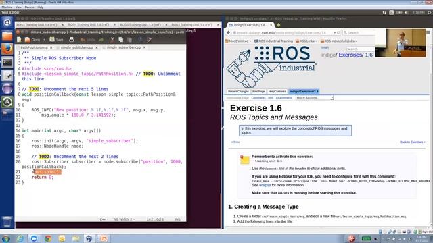Open VirtualBox View menu

(18, 7)
